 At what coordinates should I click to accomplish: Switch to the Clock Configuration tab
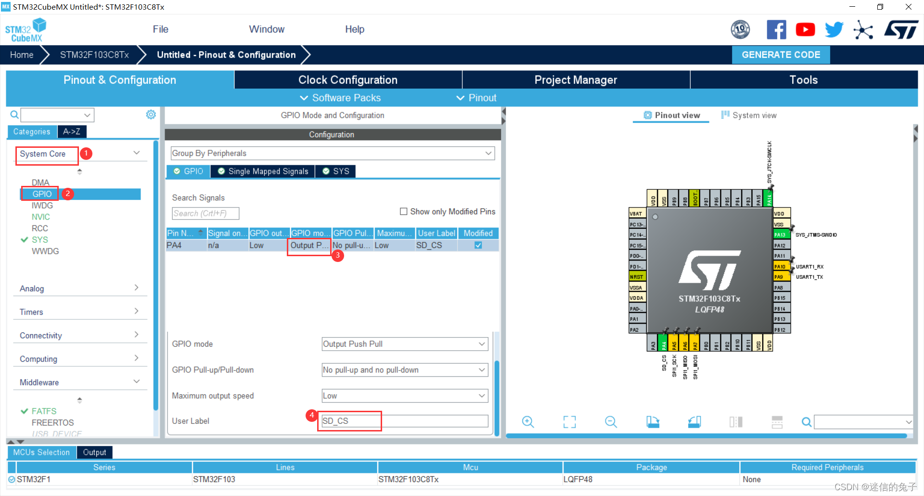pyautogui.click(x=347, y=80)
